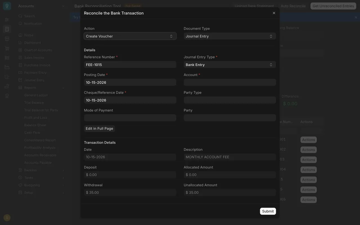The width and height of the screenshot is (360, 225).
Task: Click the Chart of Accounts sidebar icon
Action: (x=20, y=50)
